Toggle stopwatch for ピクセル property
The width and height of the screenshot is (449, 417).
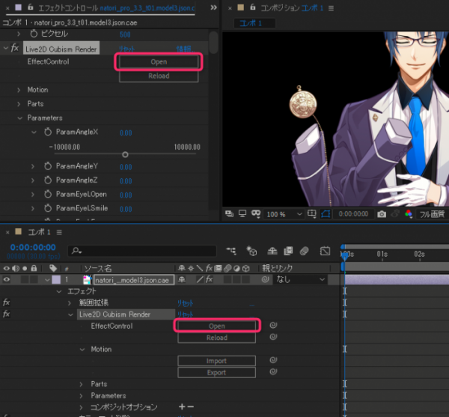coord(34,34)
